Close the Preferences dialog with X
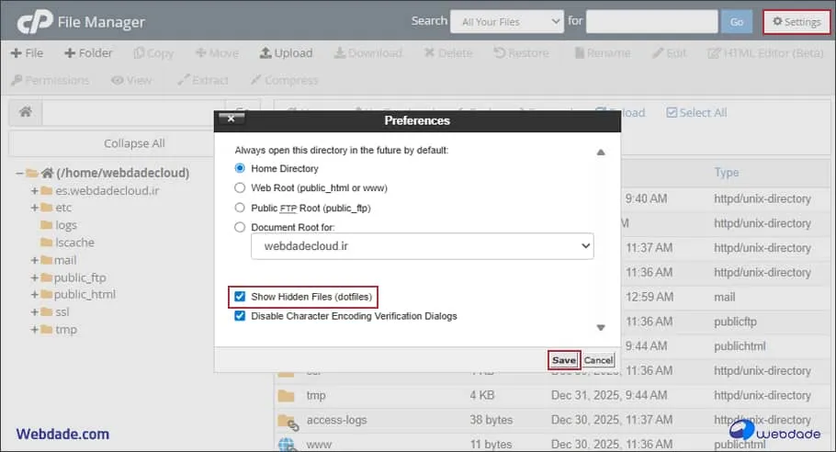 click(x=232, y=119)
